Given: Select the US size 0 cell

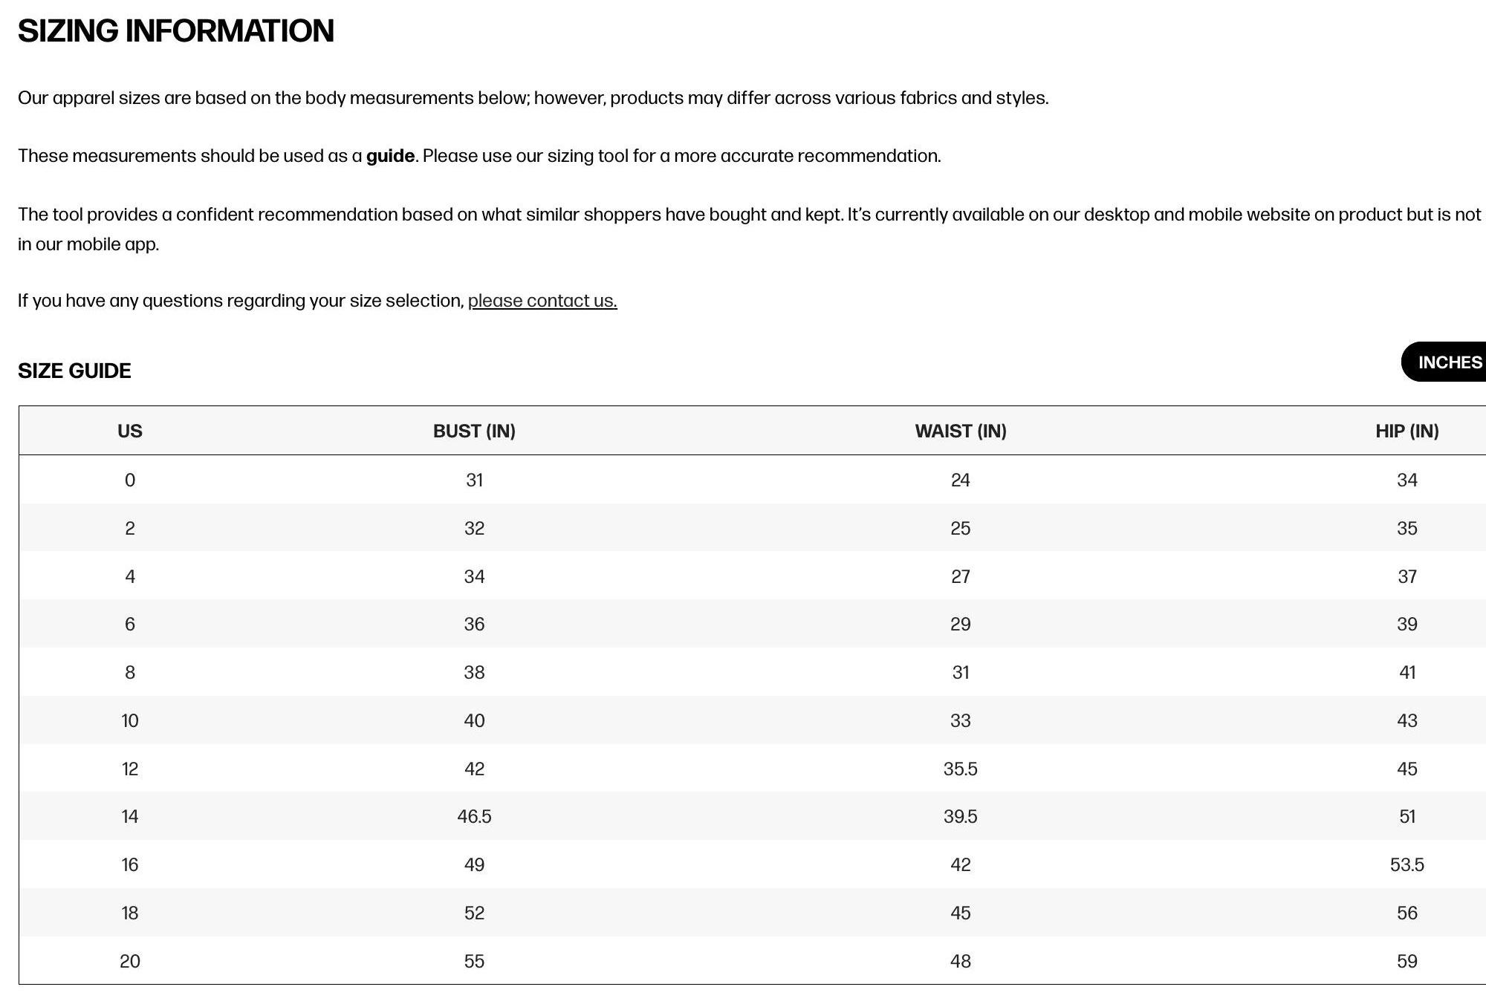Looking at the screenshot, I should pyautogui.click(x=130, y=480).
